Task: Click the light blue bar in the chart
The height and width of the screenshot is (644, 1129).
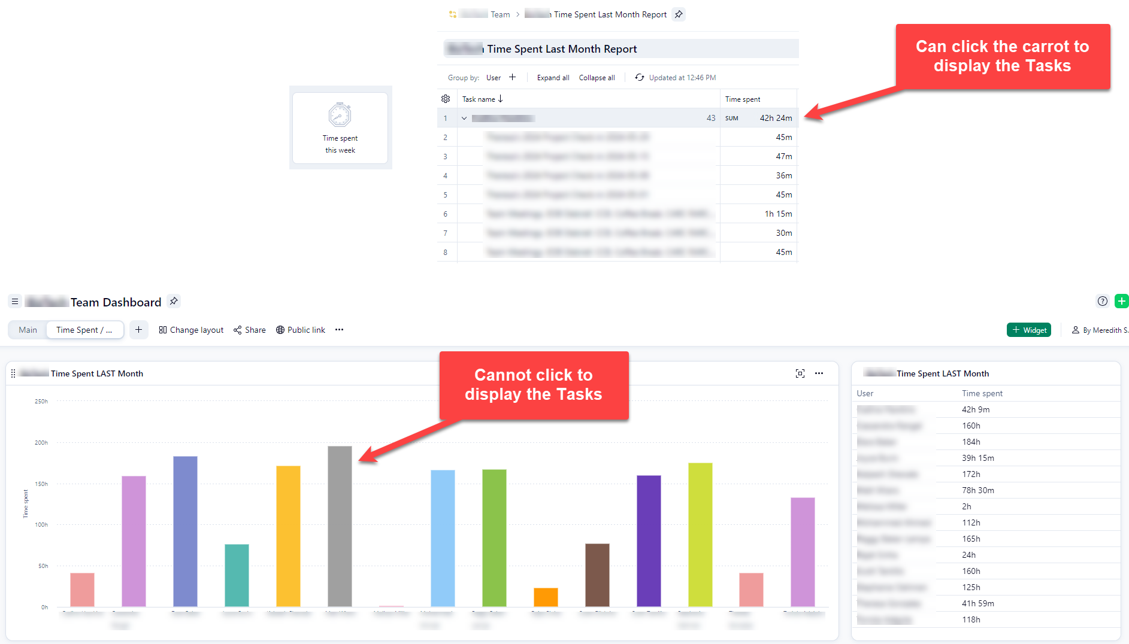Action: 443,538
